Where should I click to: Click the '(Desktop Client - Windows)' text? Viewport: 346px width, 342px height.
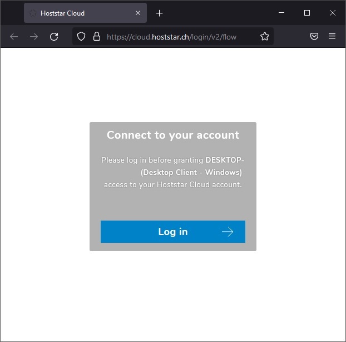tap(191, 172)
